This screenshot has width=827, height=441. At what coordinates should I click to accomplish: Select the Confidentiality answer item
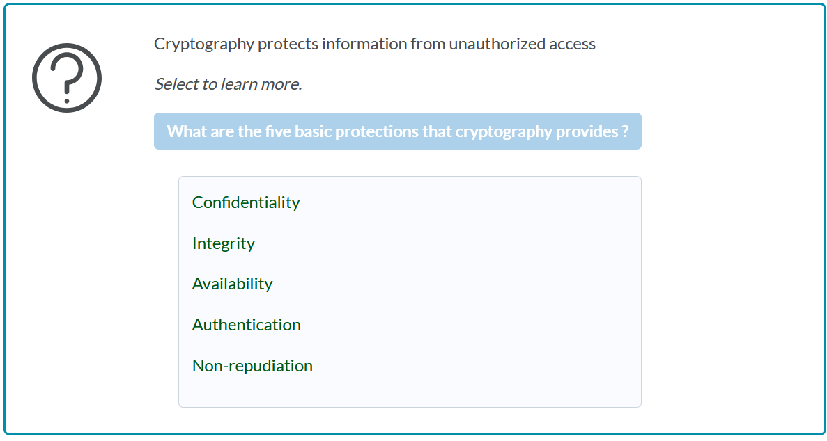click(x=246, y=202)
